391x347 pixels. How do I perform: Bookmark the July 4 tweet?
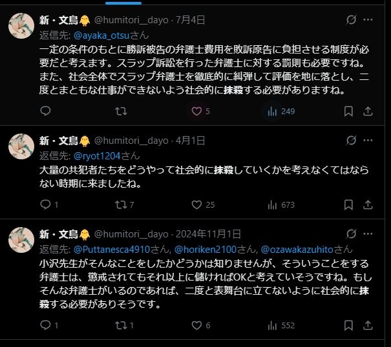[348, 111]
